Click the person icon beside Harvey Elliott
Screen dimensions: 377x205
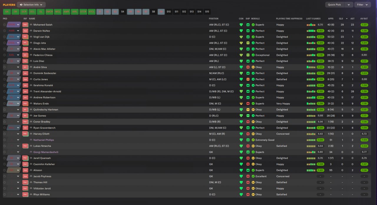pos(31,134)
